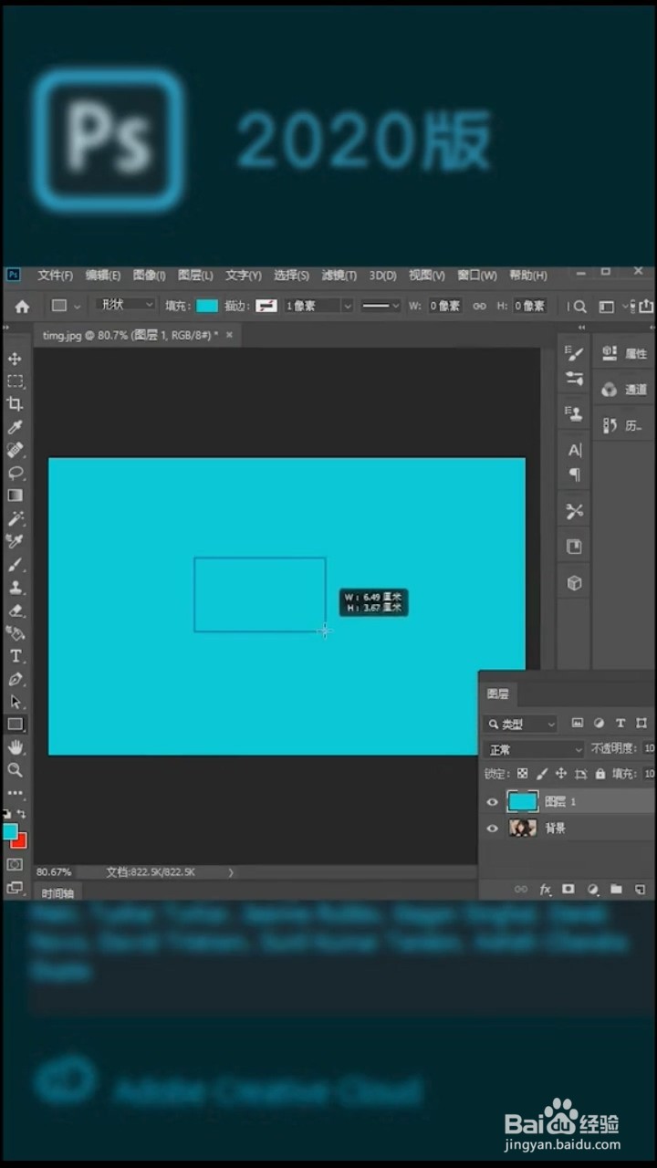Toggle lock all padlock icon

(x=600, y=774)
